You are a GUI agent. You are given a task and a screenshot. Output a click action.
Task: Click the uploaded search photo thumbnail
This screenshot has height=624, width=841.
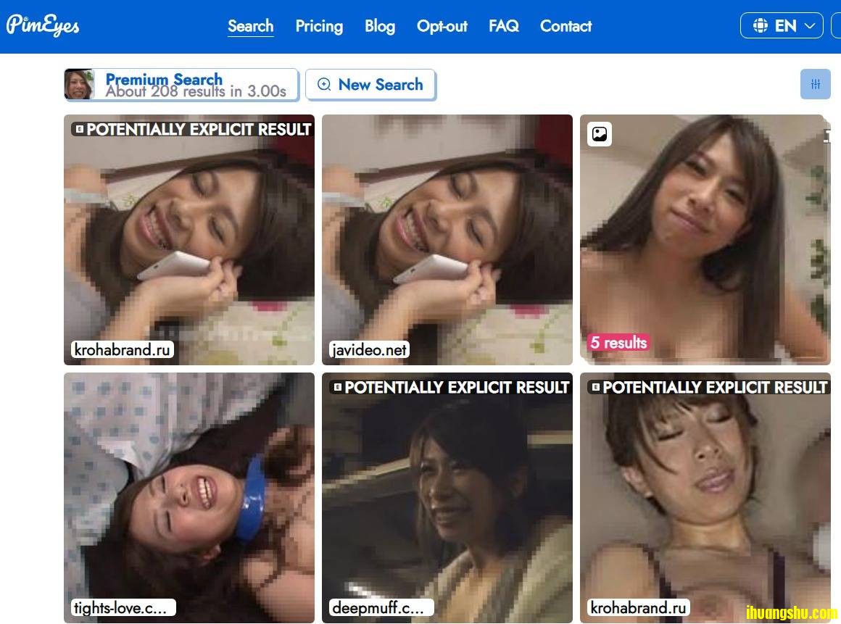coord(79,84)
